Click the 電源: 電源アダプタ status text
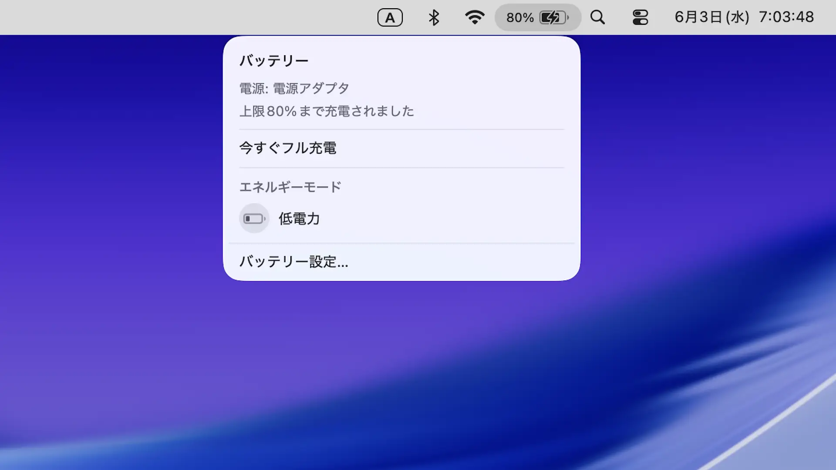836x470 pixels. point(294,88)
